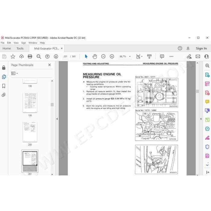Collapse right tools pane arrow
The width and height of the screenshot is (211, 211).
(201, 119)
